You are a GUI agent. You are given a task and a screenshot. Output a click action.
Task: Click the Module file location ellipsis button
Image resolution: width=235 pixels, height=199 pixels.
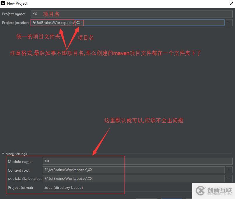tap(229, 179)
